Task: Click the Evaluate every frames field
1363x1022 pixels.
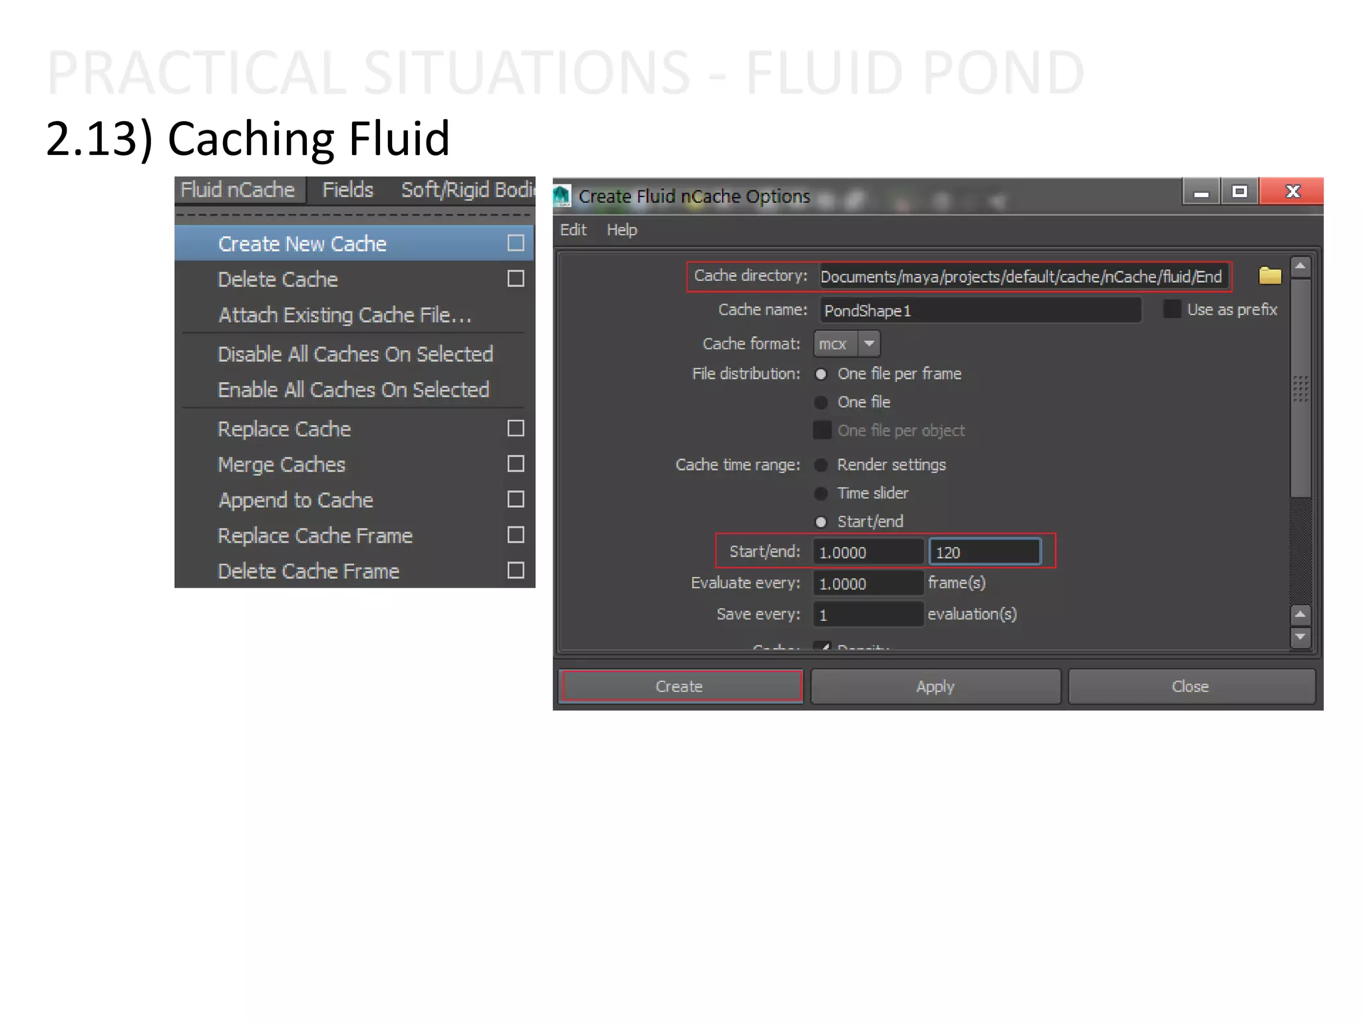Action: (x=869, y=583)
